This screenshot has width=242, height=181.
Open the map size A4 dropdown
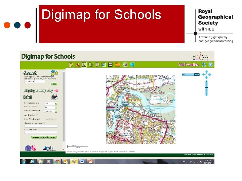coord(51,107)
